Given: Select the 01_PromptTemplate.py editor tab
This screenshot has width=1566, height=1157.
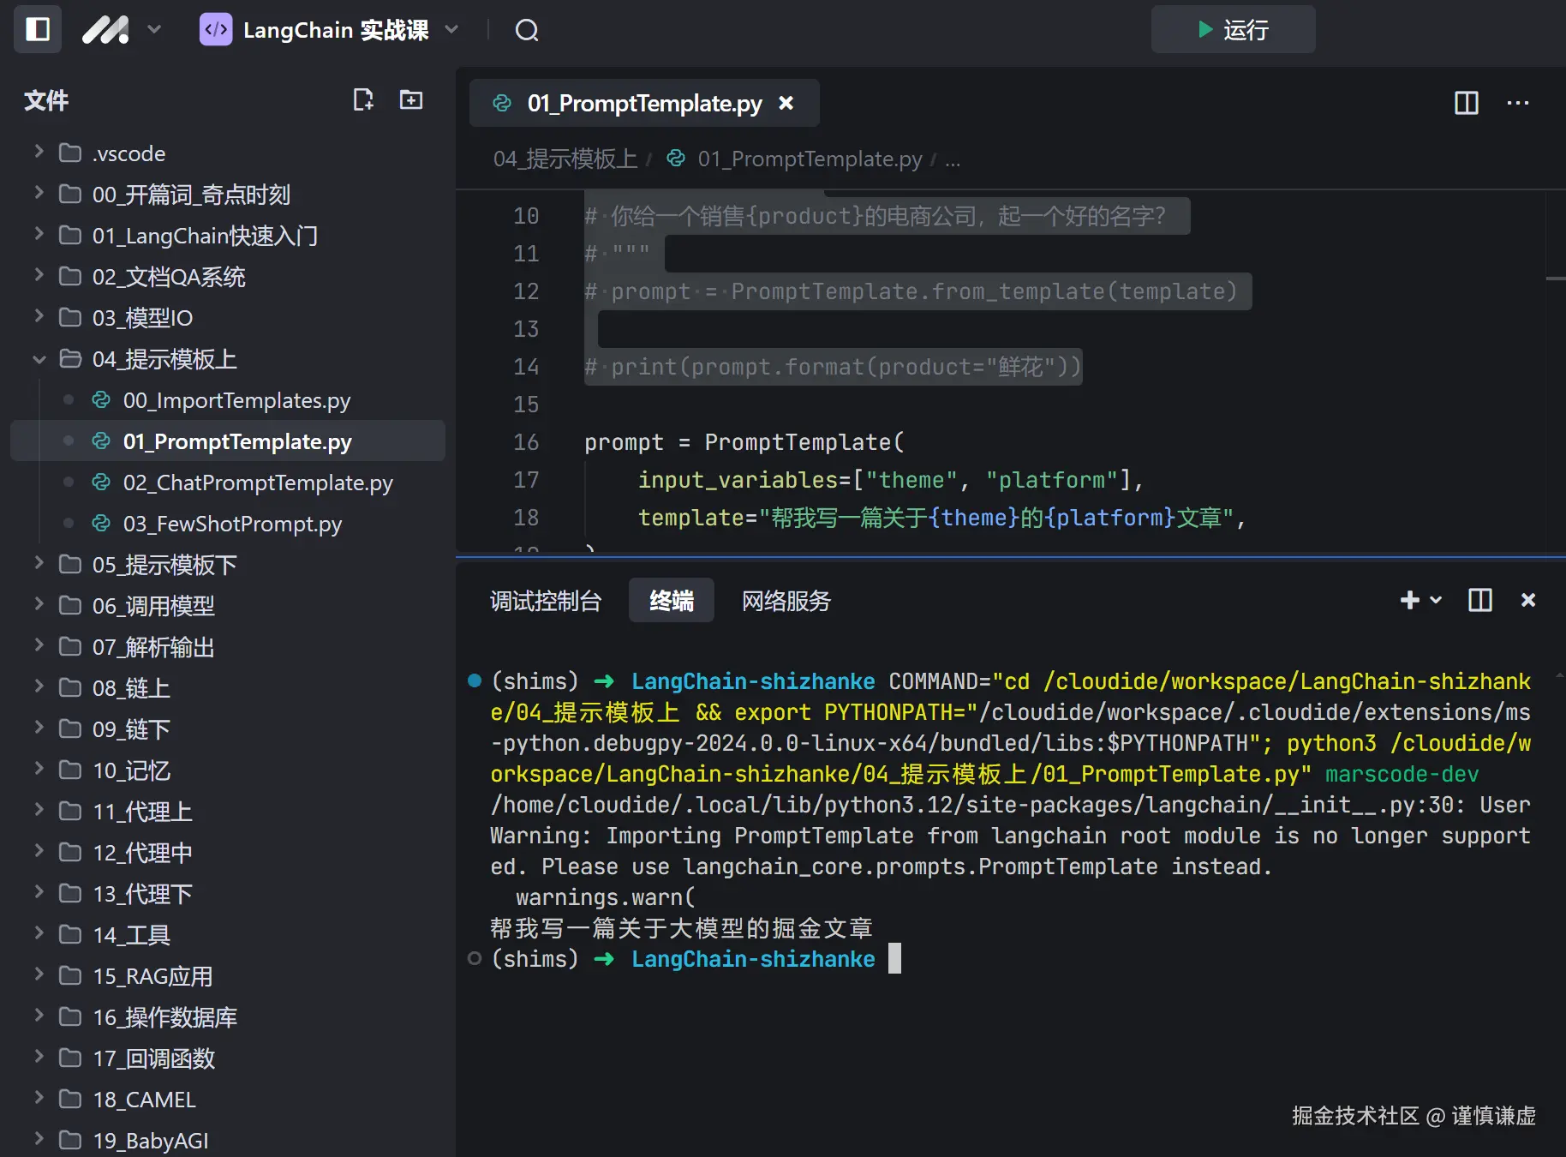Looking at the screenshot, I should (x=644, y=104).
